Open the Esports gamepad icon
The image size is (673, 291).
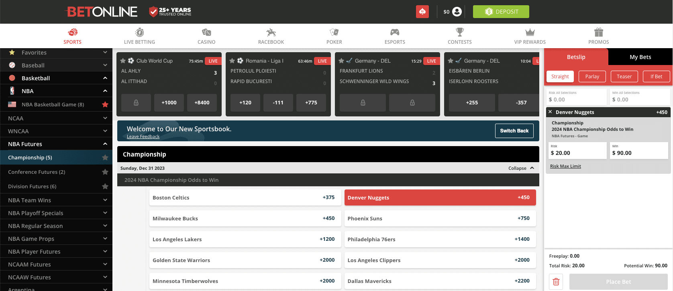point(395,32)
